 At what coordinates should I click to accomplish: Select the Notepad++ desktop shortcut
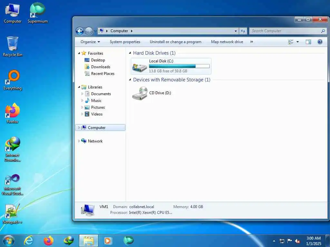[x=13, y=214]
